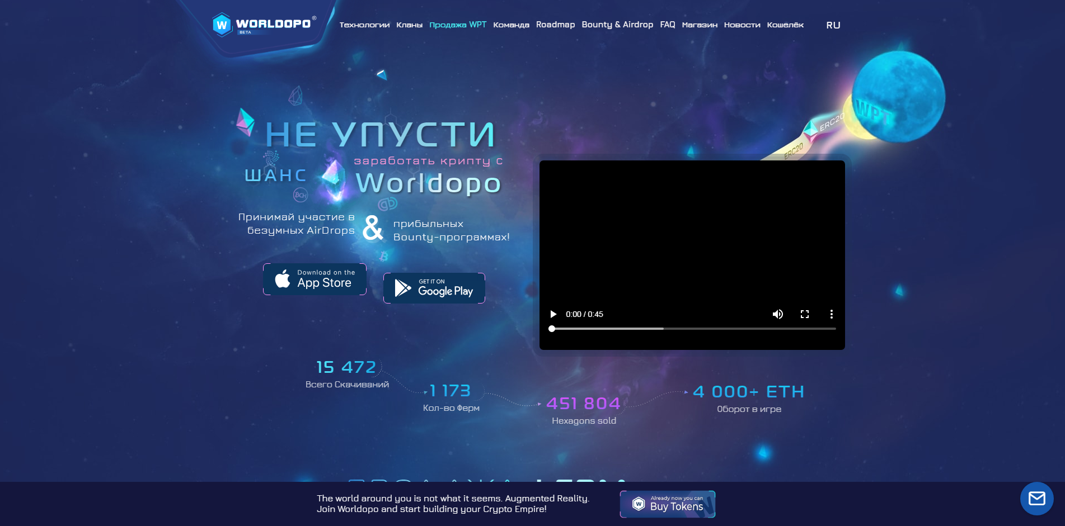Click the 1 173 farms count
This screenshot has height=526, width=1065.
tap(450, 391)
